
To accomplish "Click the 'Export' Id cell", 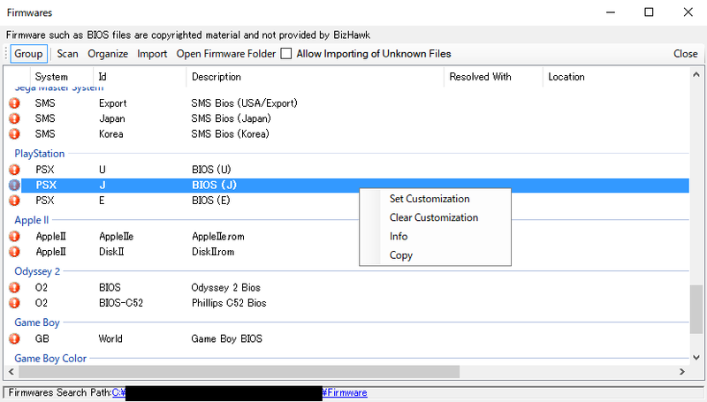I will pos(113,103).
